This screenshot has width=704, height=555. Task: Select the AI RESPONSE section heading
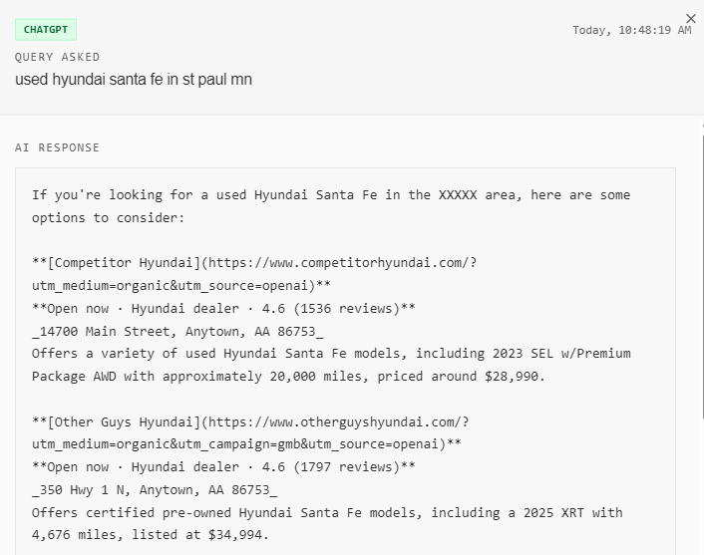(x=57, y=147)
